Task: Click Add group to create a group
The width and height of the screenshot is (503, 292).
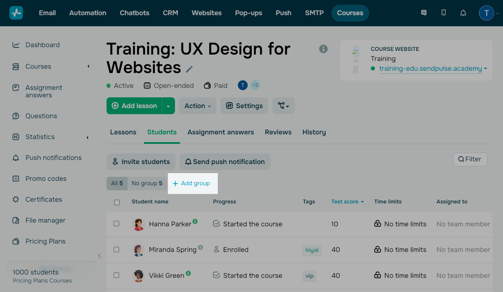Action: [191, 184]
